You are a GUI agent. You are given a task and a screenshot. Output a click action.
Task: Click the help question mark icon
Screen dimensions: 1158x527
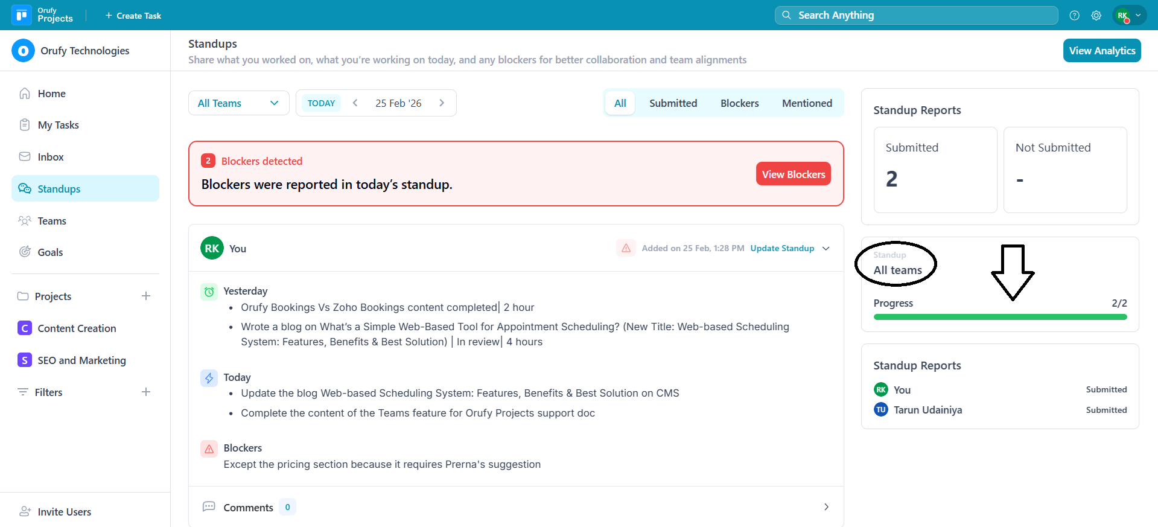(x=1074, y=16)
